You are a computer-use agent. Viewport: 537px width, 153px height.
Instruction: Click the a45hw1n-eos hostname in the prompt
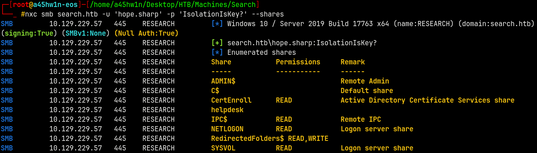tap(55, 5)
